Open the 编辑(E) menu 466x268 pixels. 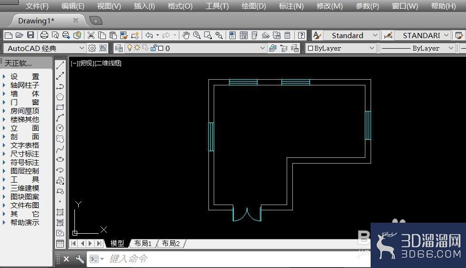coord(73,6)
